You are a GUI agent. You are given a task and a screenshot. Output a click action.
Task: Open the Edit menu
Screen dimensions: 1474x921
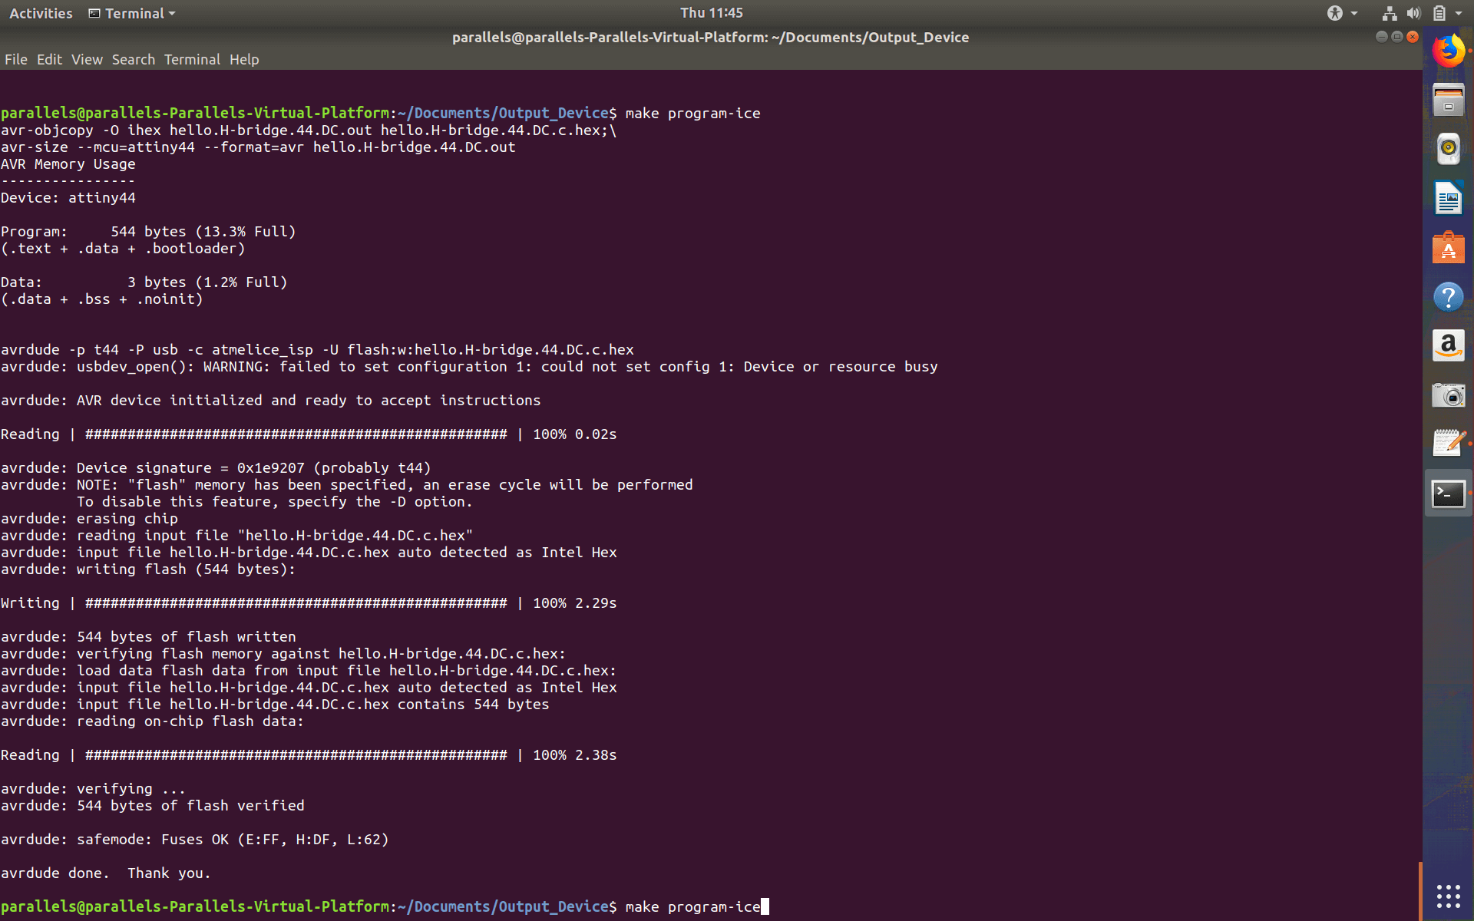pos(49,60)
